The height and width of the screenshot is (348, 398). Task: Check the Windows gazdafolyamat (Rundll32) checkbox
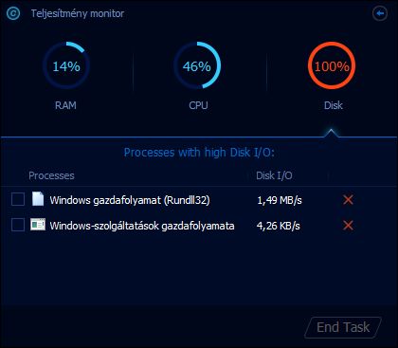coord(18,200)
